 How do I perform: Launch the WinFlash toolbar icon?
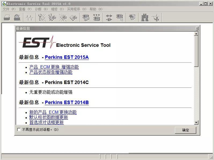tap(132, 17)
